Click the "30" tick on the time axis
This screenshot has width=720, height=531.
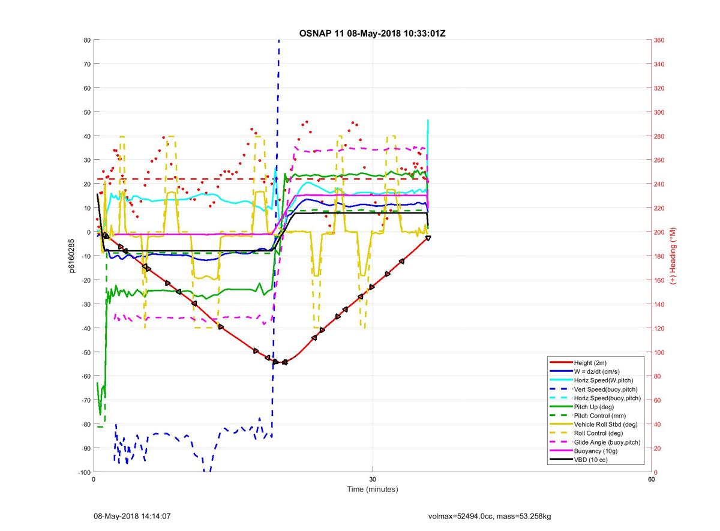click(373, 479)
